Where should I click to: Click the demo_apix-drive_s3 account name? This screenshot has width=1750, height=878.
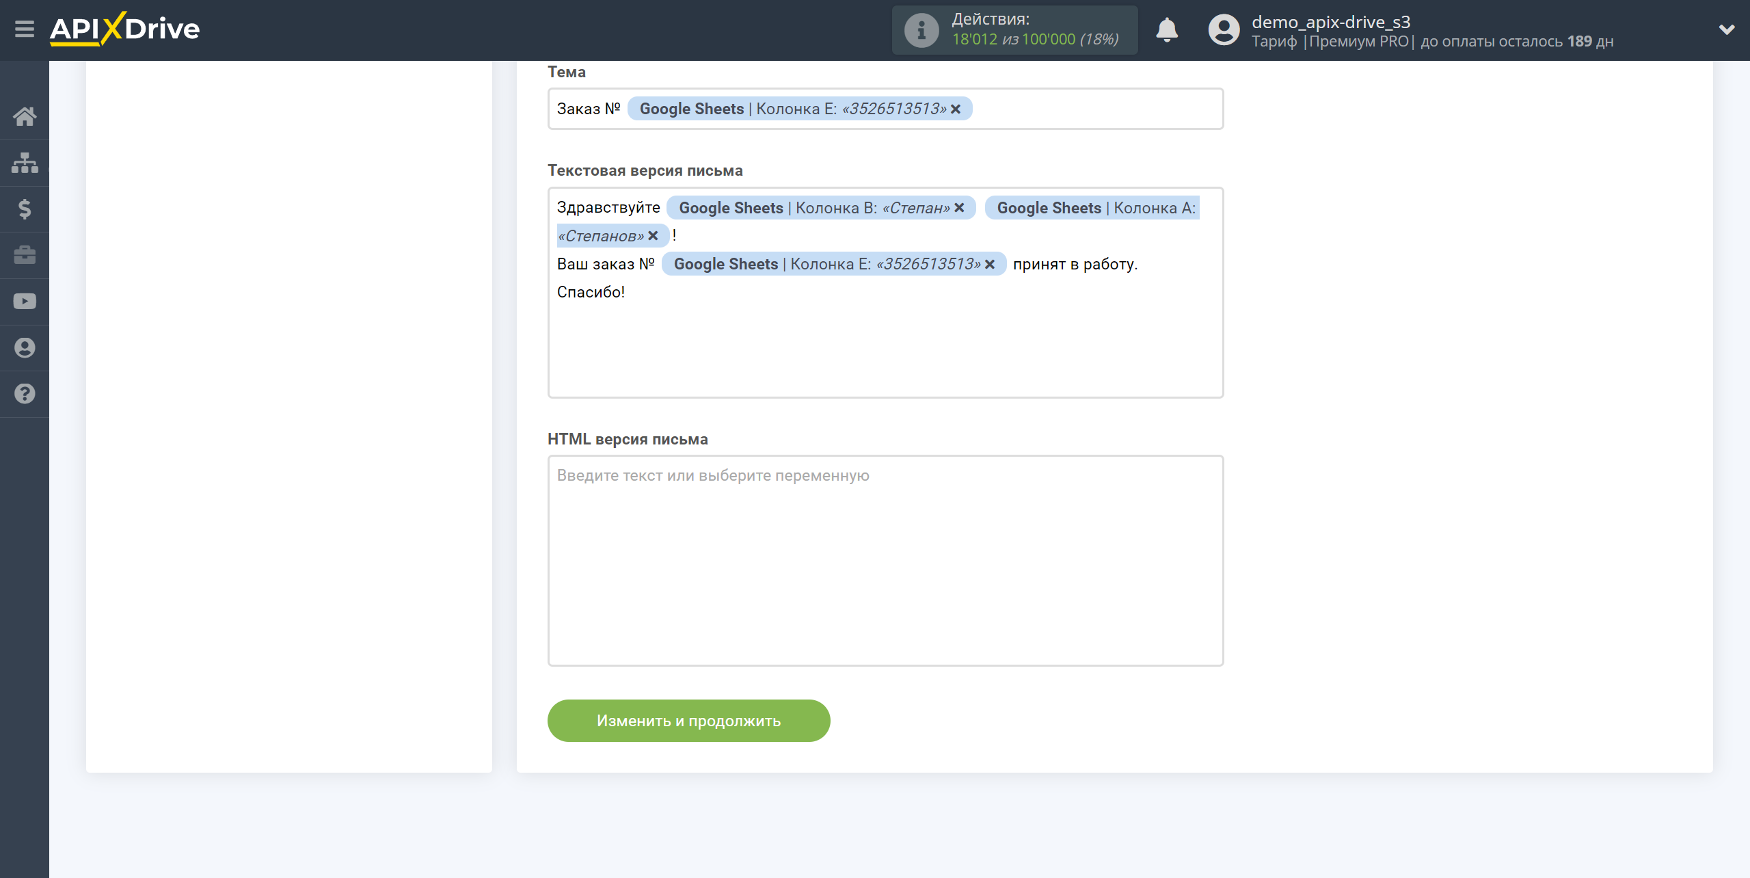1330,22
